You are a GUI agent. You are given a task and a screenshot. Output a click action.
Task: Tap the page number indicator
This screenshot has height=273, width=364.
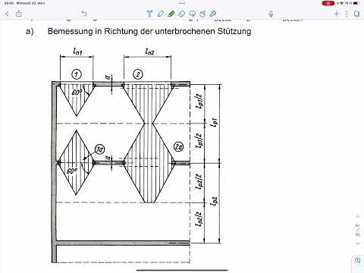[358, 230]
